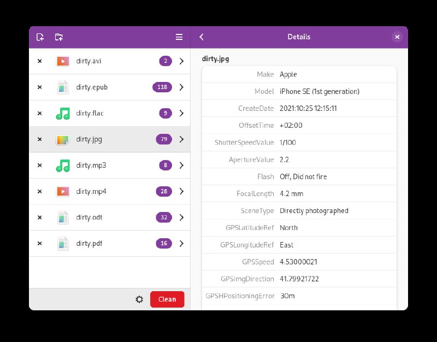
Task: Click the Add Folders icon
Action: [58, 37]
